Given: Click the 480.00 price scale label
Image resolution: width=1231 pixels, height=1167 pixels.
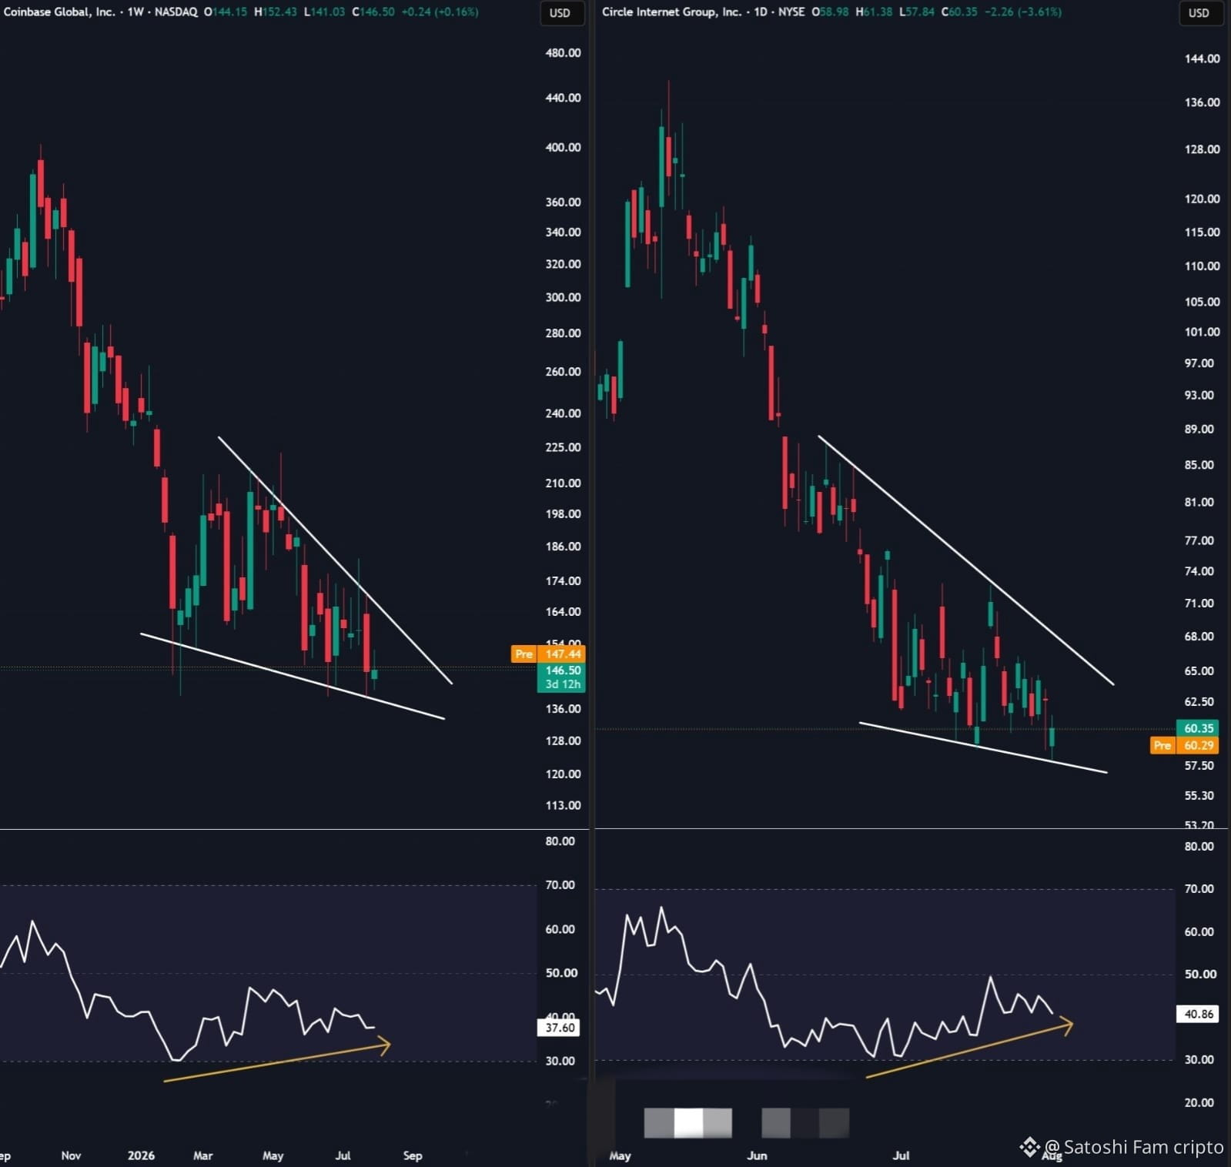Looking at the screenshot, I should 563,53.
